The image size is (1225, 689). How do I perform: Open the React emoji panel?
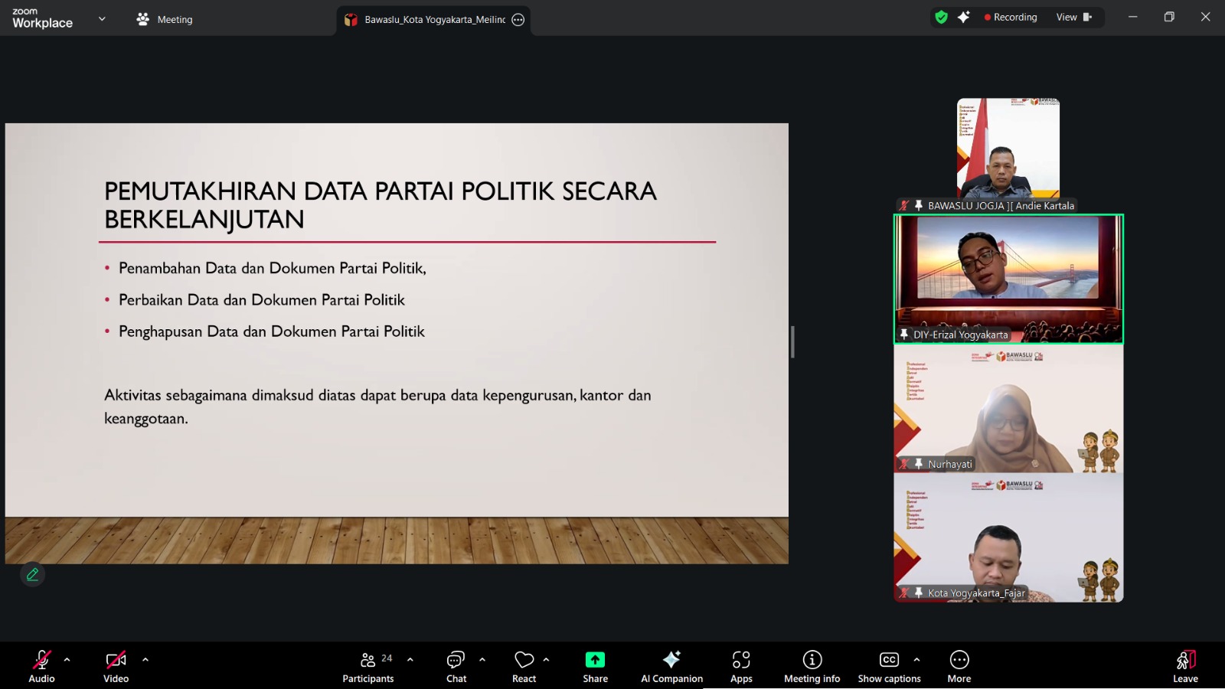coord(524,665)
